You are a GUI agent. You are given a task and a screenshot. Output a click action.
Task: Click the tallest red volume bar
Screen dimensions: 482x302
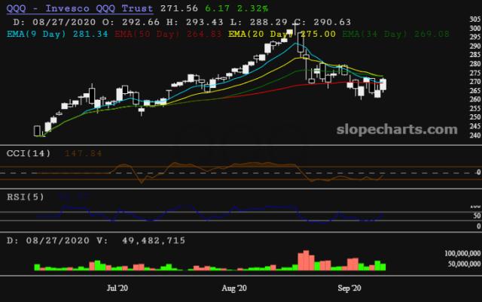tap(306, 260)
